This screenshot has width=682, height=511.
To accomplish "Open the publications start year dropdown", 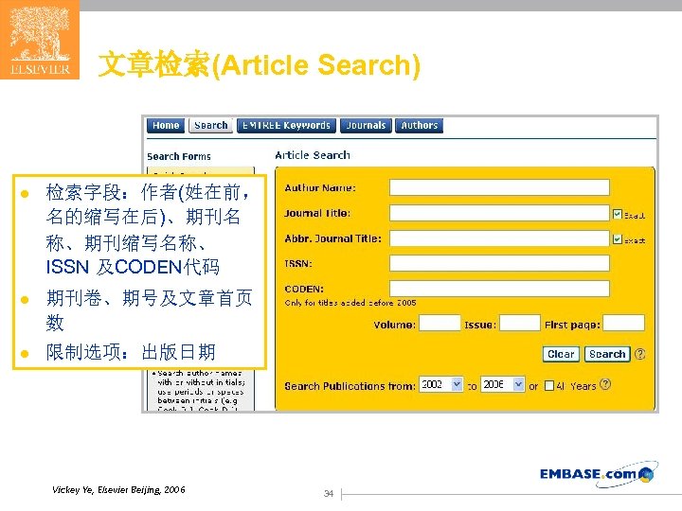I will (440, 384).
